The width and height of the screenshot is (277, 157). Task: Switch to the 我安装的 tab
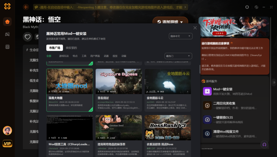pyautogui.click(x=71, y=48)
